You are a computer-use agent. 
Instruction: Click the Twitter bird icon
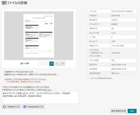pyautogui.click(x=4, y=107)
